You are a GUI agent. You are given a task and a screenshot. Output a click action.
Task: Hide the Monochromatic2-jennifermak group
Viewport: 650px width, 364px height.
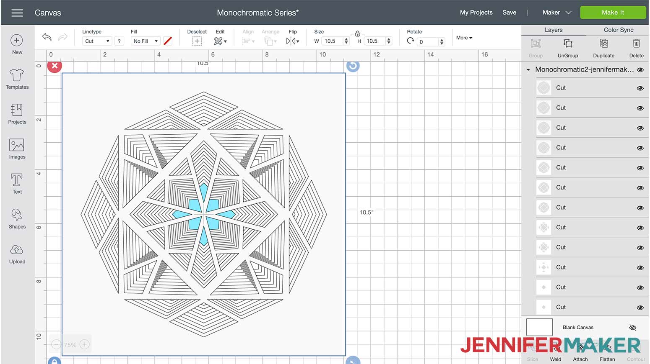click(640, 70)
